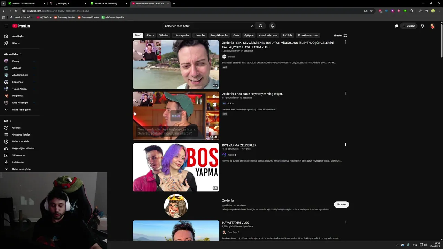Open options menu for HAYATTAYIM VLOG video
The image size is (443, 249).
coord(345,222)
